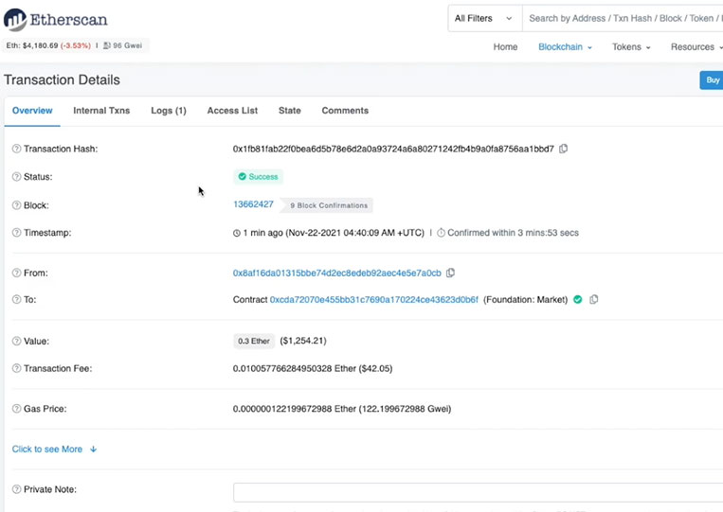Click the help icon beside Block
The width and height of the screenshot is (723, 512).
tap(17, 205)
